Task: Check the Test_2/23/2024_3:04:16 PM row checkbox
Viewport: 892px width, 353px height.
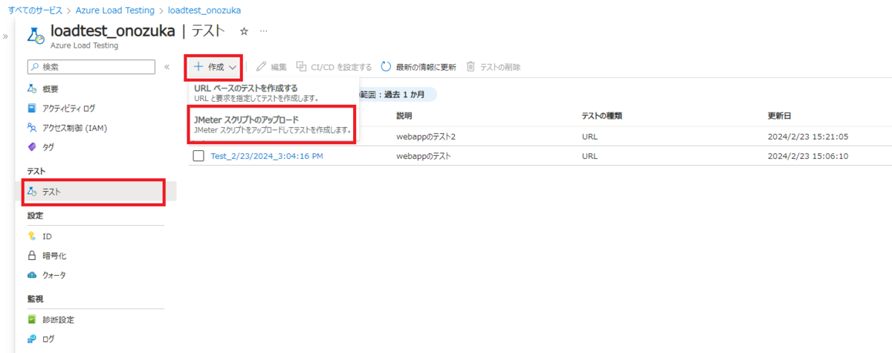Action: [x=198, y=156]
